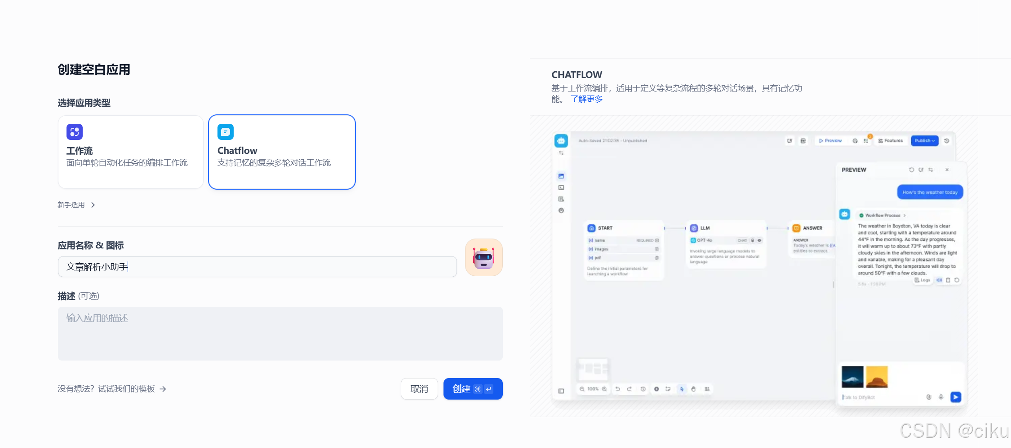Click the app name field containing 文章解析小助手
Viewport: 1011px width, 448px height.
point(257,267)
